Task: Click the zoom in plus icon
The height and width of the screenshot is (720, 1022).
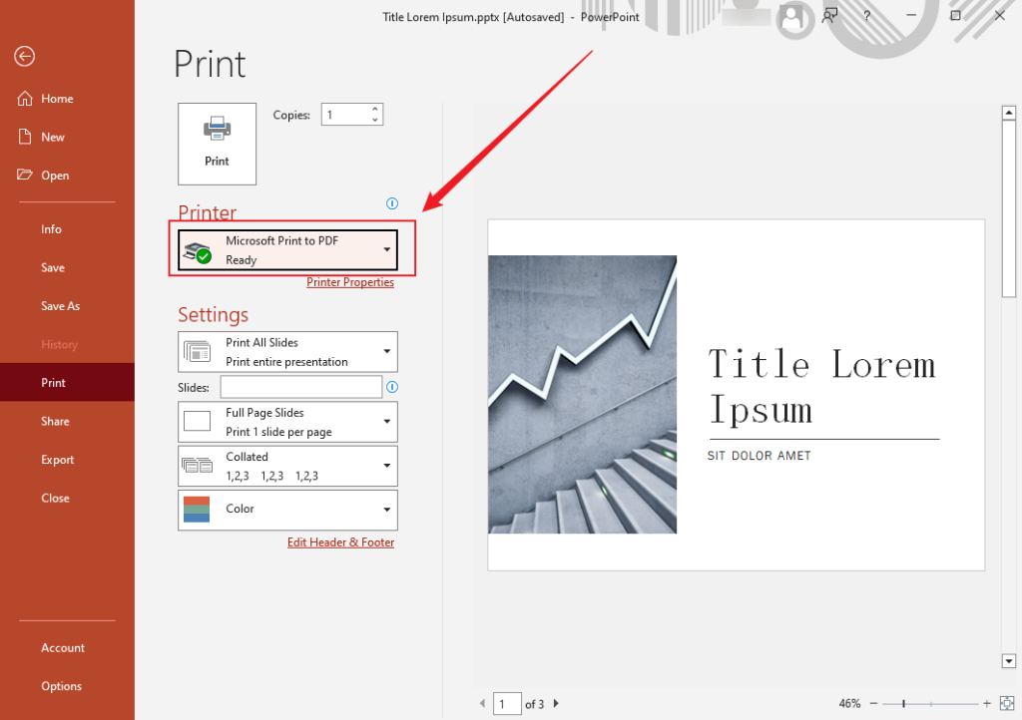Action: [986, 703]
